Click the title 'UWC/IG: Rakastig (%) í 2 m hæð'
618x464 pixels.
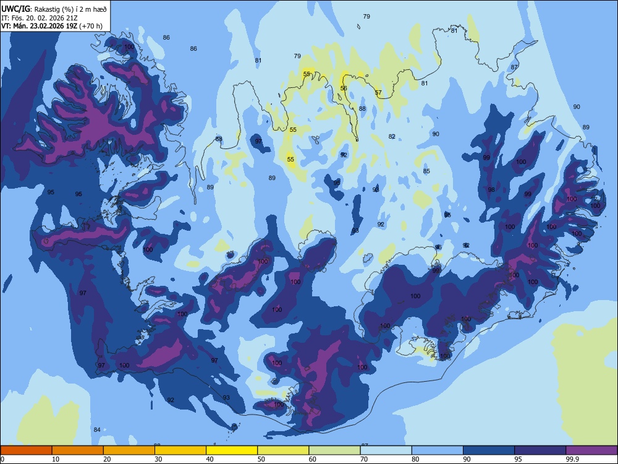tap(54, 9)
